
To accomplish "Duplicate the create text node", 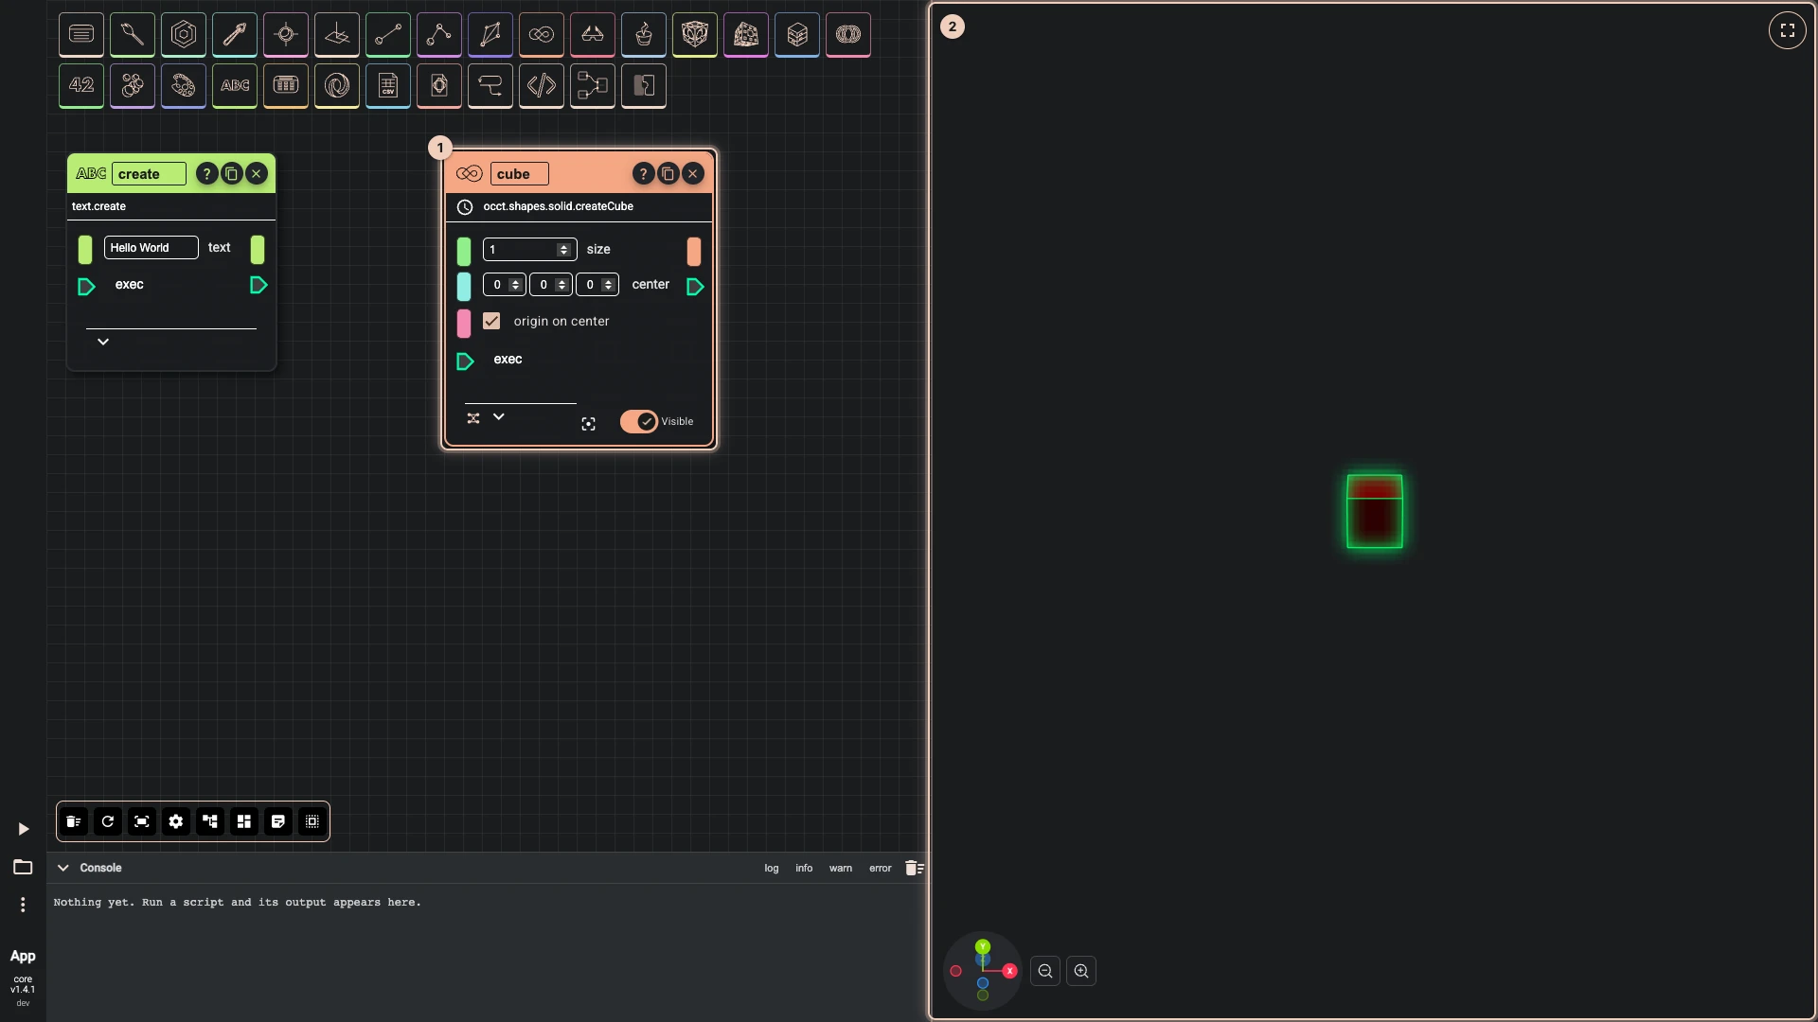I will pos(232,173).
